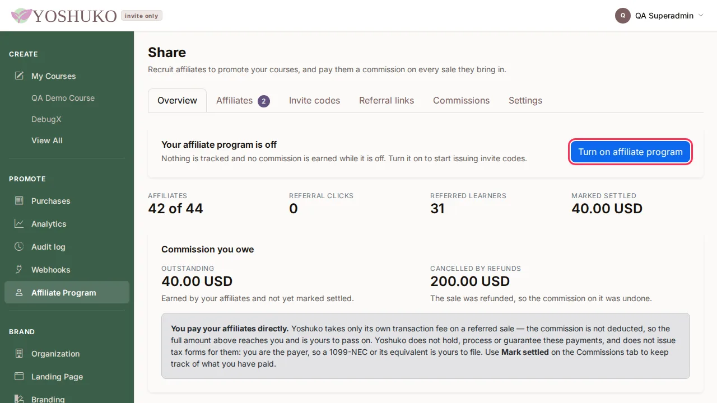The width and height of the screenshot is (717, 403).
Task: Expand the QA Superadmin account chevron
Action: click(x=700, y=16)
